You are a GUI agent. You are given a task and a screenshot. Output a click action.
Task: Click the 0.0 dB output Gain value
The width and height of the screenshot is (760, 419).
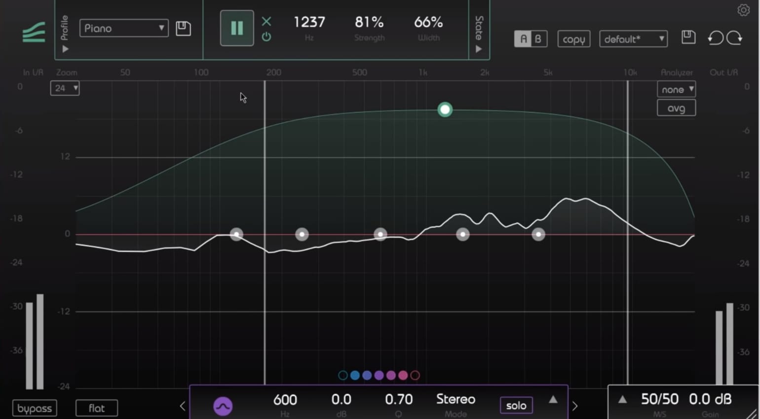(710, 399)
